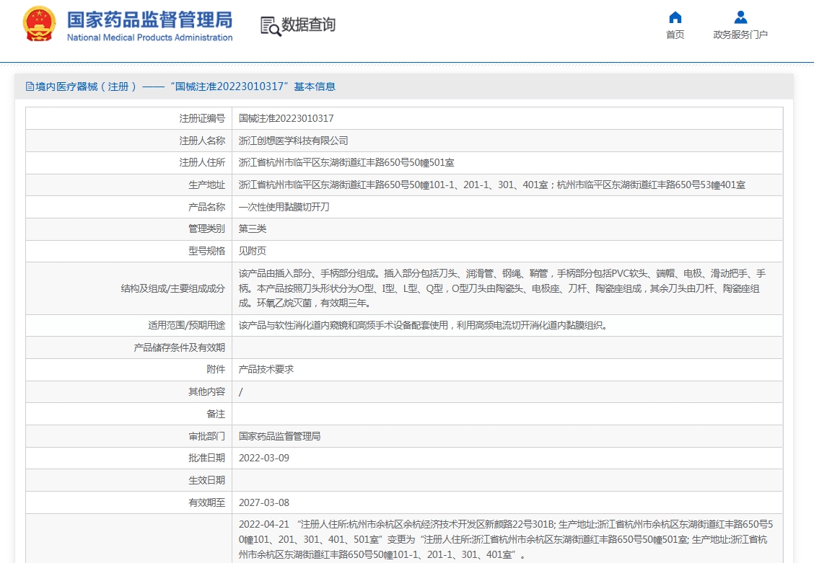Click the 附件 row label

coord(216,369)
